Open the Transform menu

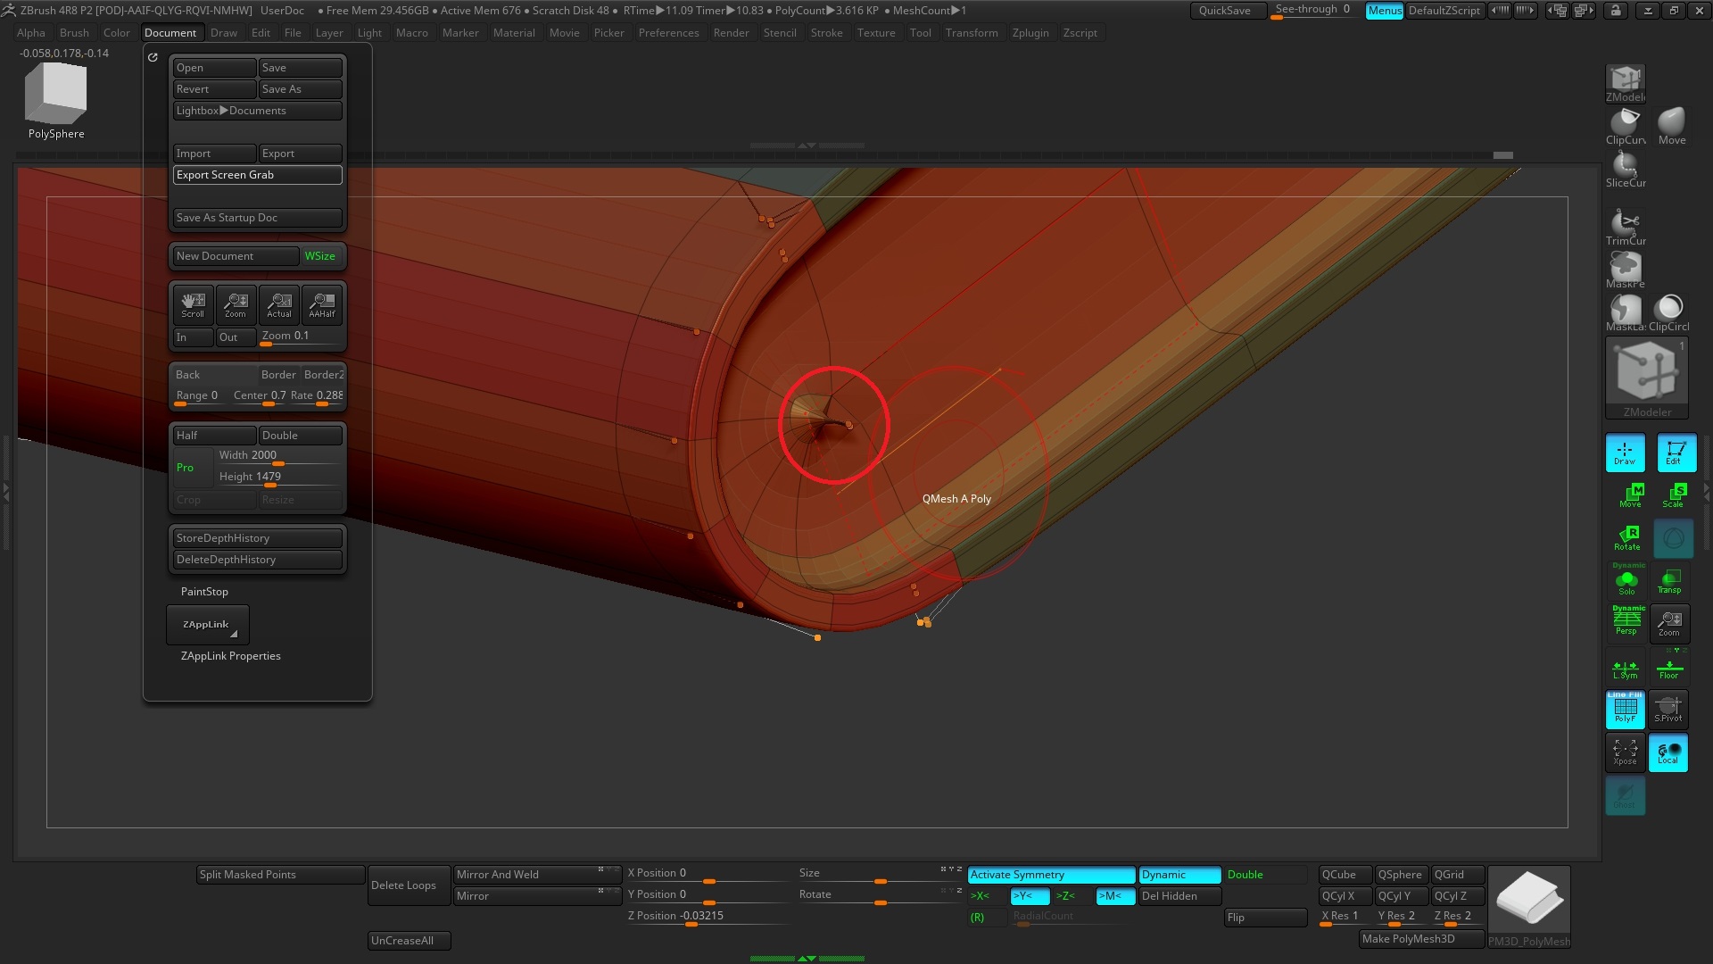tap(972, 33)
